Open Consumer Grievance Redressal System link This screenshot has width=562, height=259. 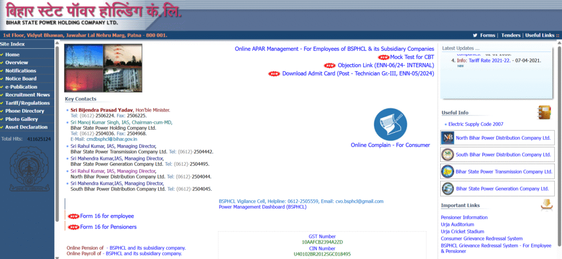pos(482,239)
